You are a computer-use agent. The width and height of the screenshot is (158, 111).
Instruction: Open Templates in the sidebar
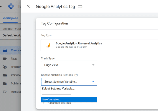coord(10,92)
